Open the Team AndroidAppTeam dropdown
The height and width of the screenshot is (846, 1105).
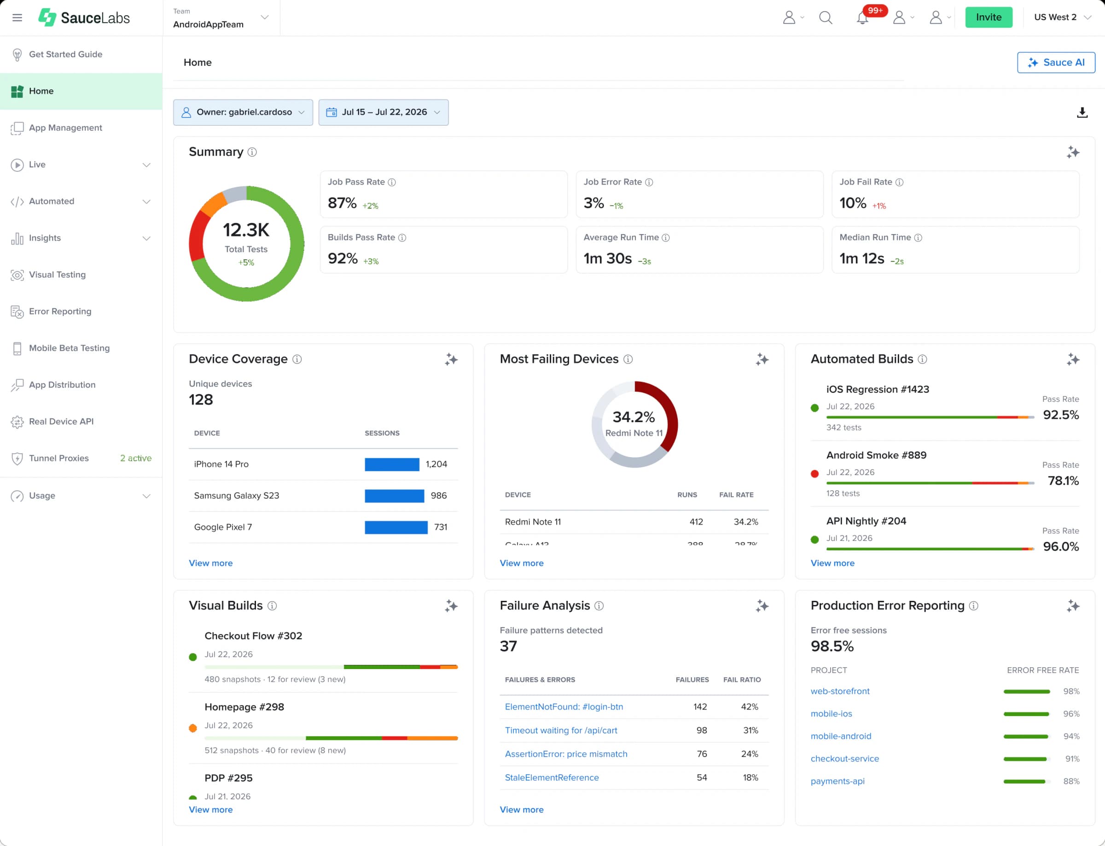click(x=221, y=18)
